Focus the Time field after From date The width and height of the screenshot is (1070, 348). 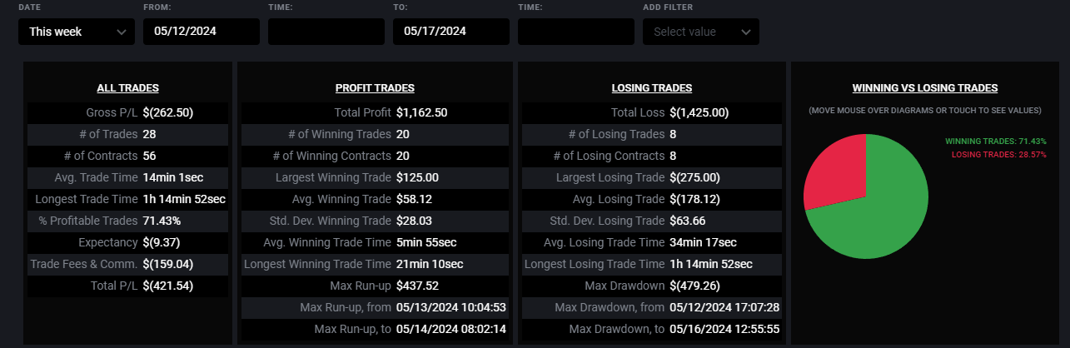coord(326,32)
